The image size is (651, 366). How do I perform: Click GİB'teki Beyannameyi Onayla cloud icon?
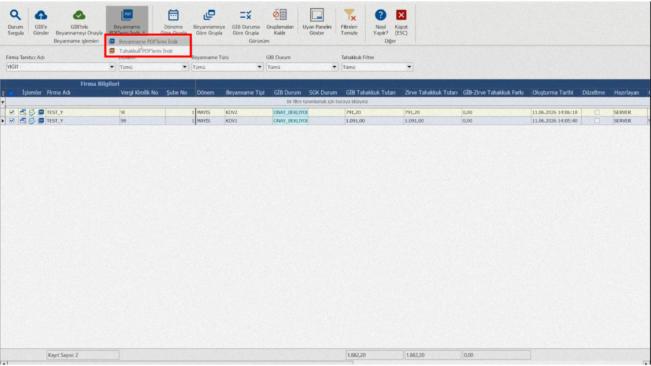pyautogui.click(x=79, y=15)
